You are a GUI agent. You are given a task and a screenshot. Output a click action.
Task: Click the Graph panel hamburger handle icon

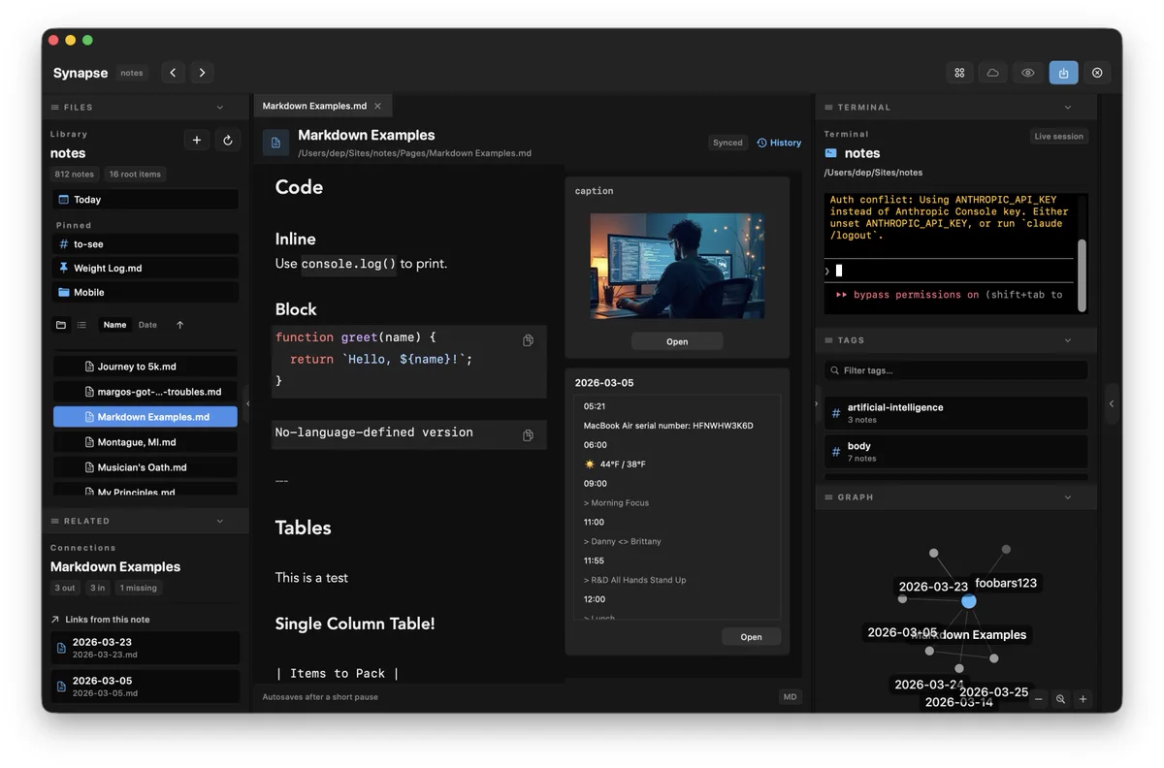(x=828, y=497)
